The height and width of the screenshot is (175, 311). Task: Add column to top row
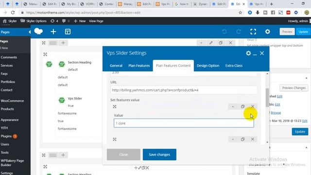point(63,43)
